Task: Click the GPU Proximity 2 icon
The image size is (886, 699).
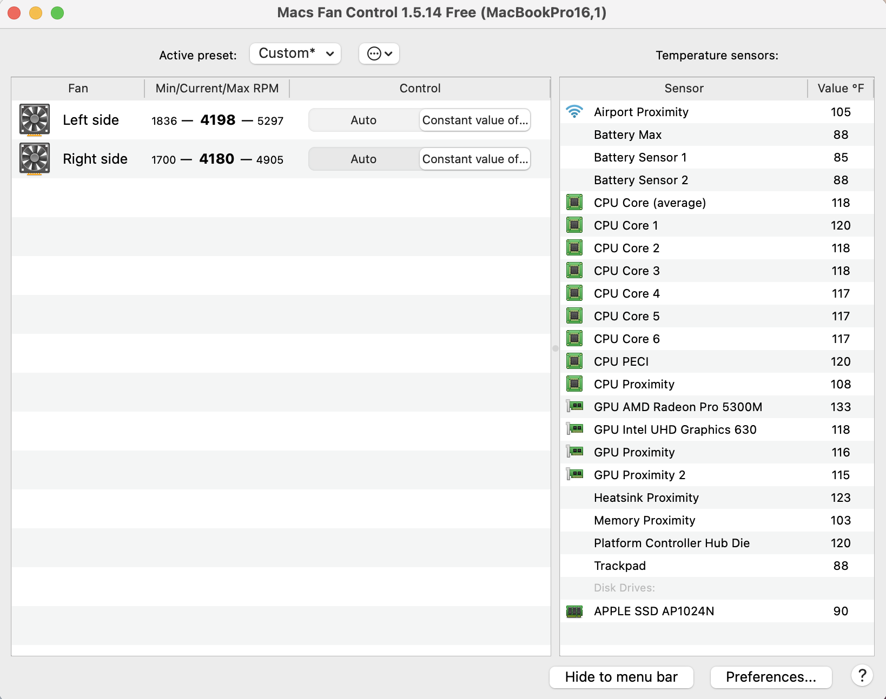Action: point(574,475)
